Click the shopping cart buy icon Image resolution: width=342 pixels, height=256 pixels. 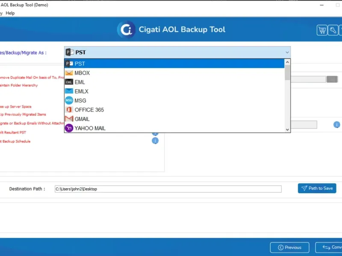click(x=322, y=30)
